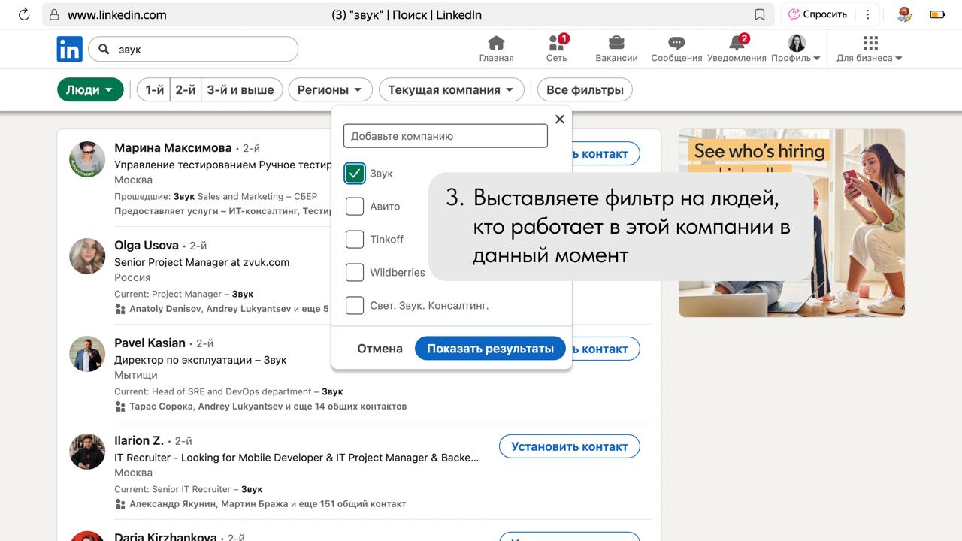Open Сообщения messaging icon
This screenshot has width=962, height=541.
tap(676, 44)
